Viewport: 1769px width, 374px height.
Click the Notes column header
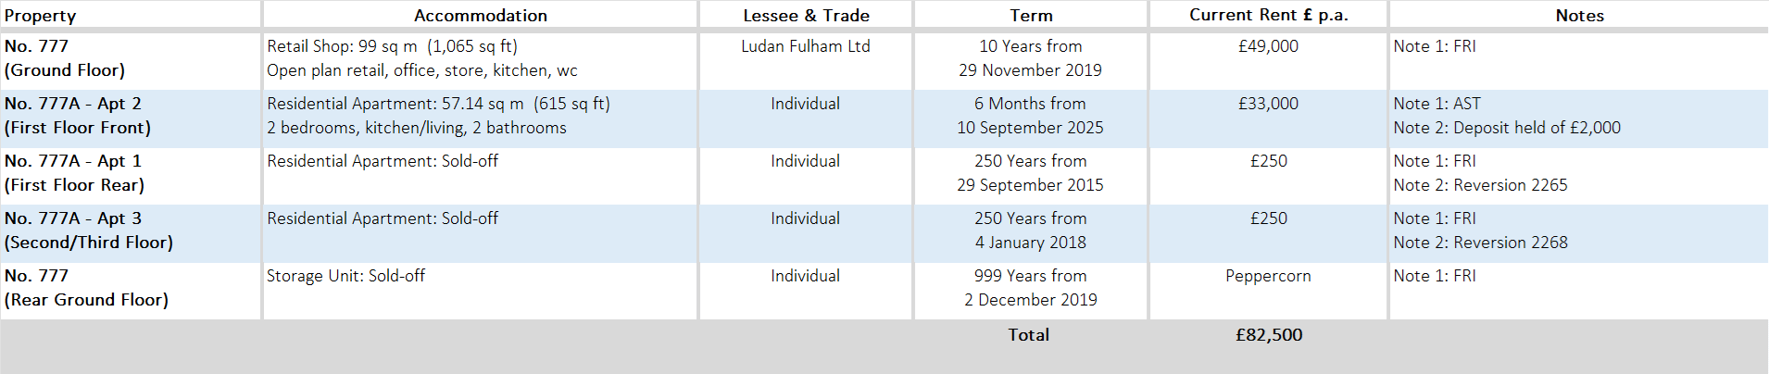pos(1579,16)
